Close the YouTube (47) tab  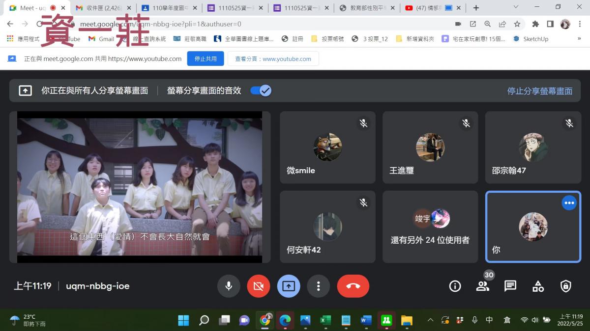pos(458,8)
